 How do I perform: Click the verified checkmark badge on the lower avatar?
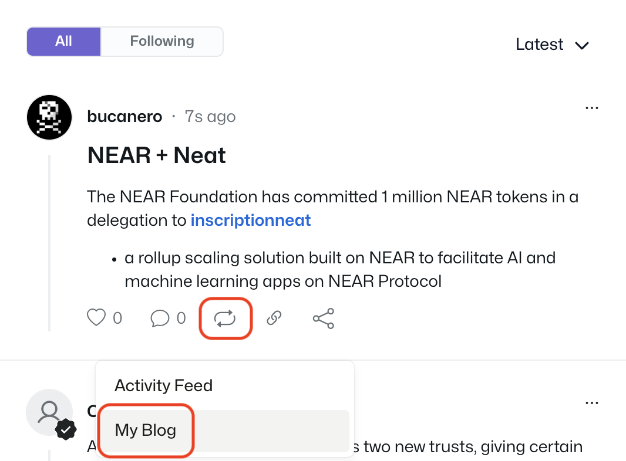66,431
